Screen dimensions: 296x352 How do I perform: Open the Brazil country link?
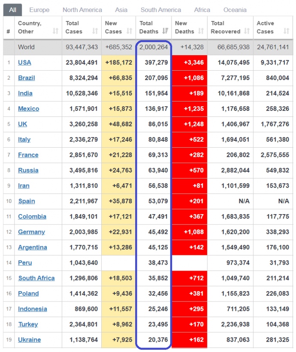click(x=27, y=78)
